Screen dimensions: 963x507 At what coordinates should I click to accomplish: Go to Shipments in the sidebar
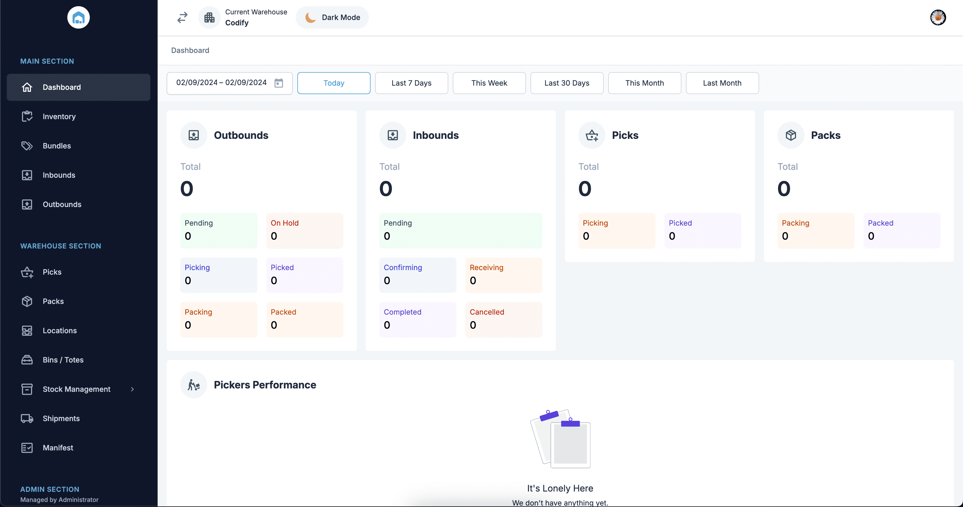tap(61, 418)
